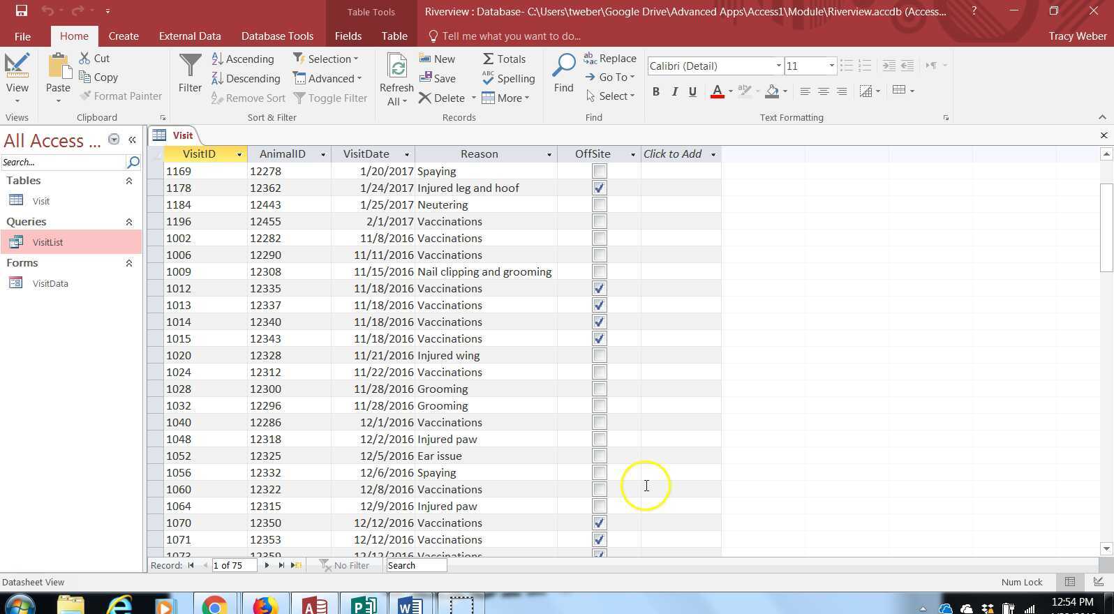The image size is (1114, 614).
Task: Sort records Descending
Action: [x=246, y=79]
